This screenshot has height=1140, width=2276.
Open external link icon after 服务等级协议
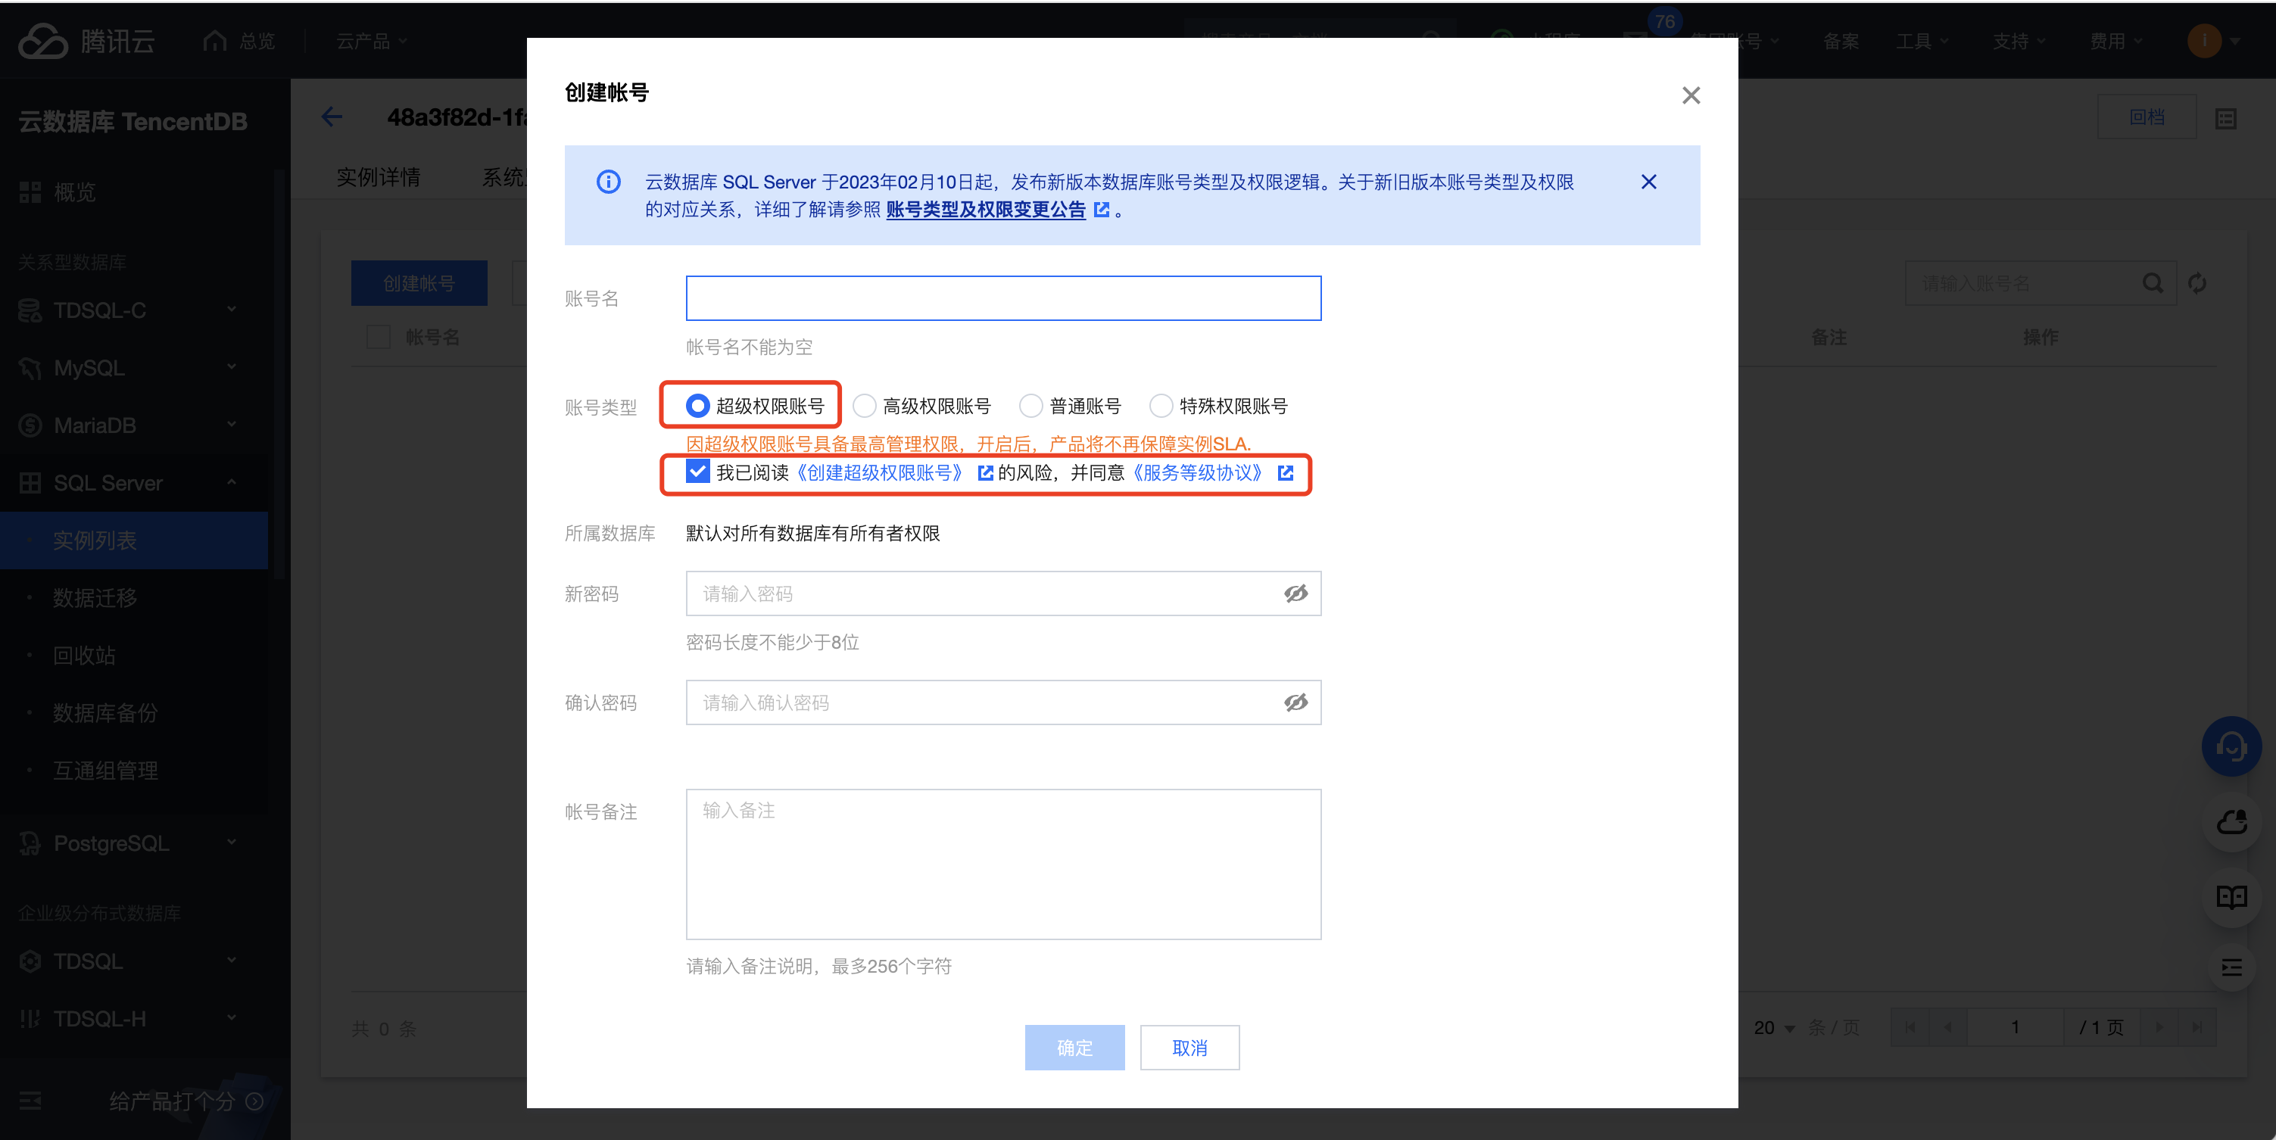tap(1286, 473)
